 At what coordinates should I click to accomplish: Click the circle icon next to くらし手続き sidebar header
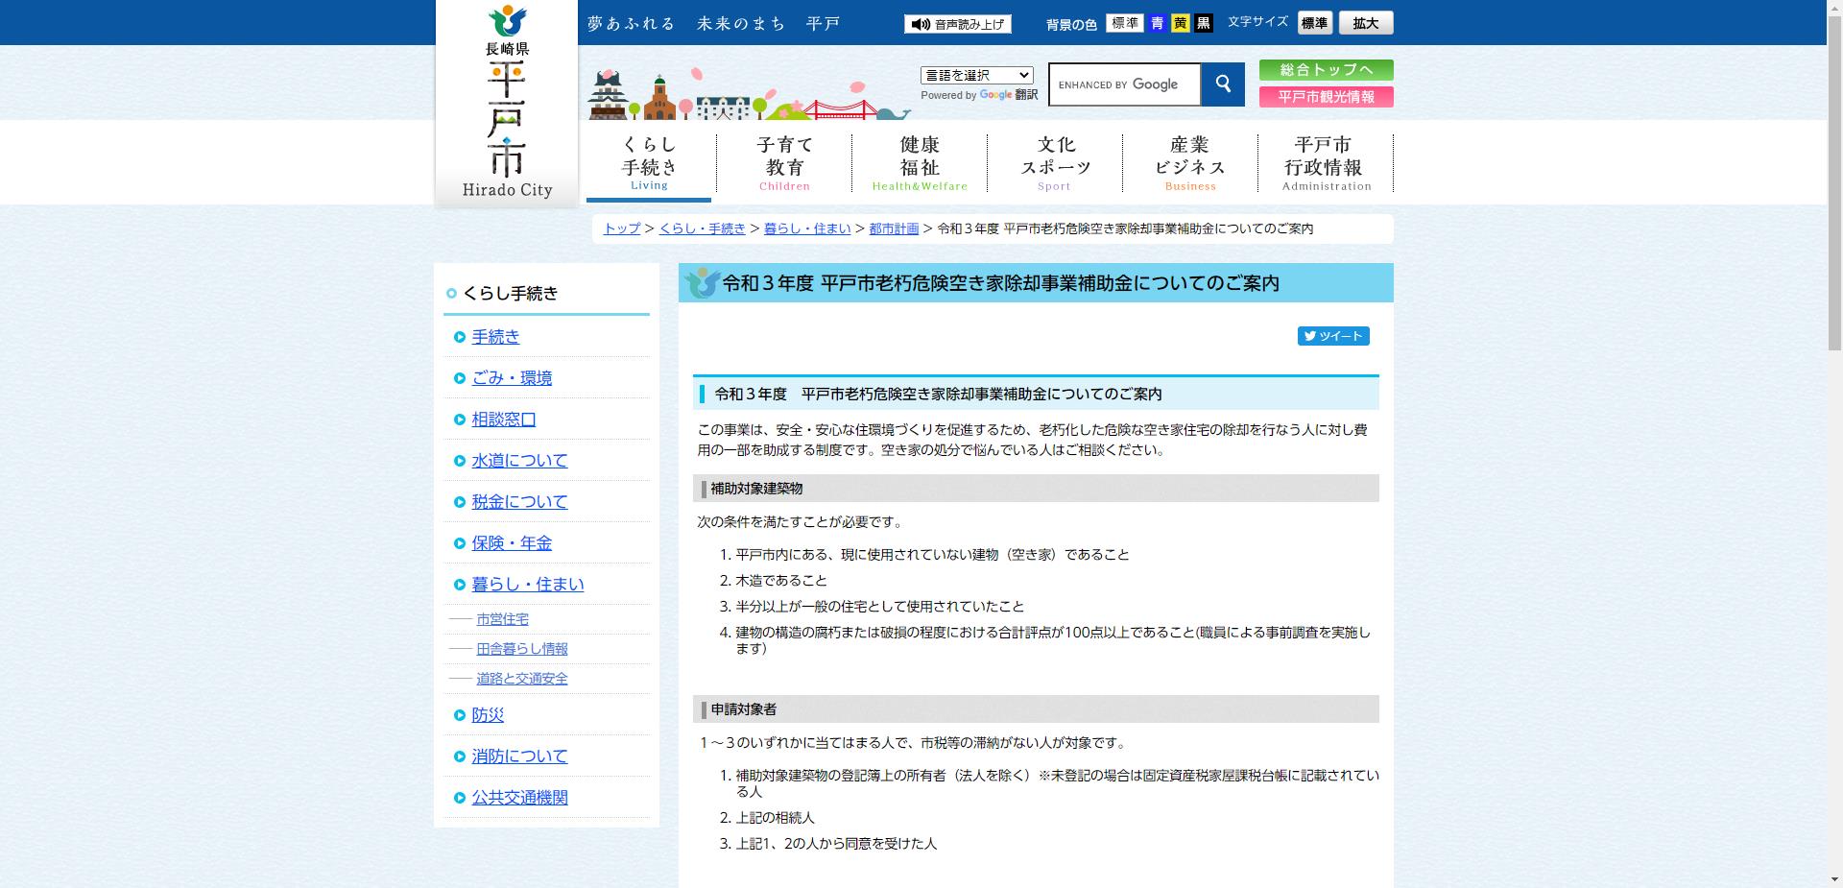click(x=450, y=293)
